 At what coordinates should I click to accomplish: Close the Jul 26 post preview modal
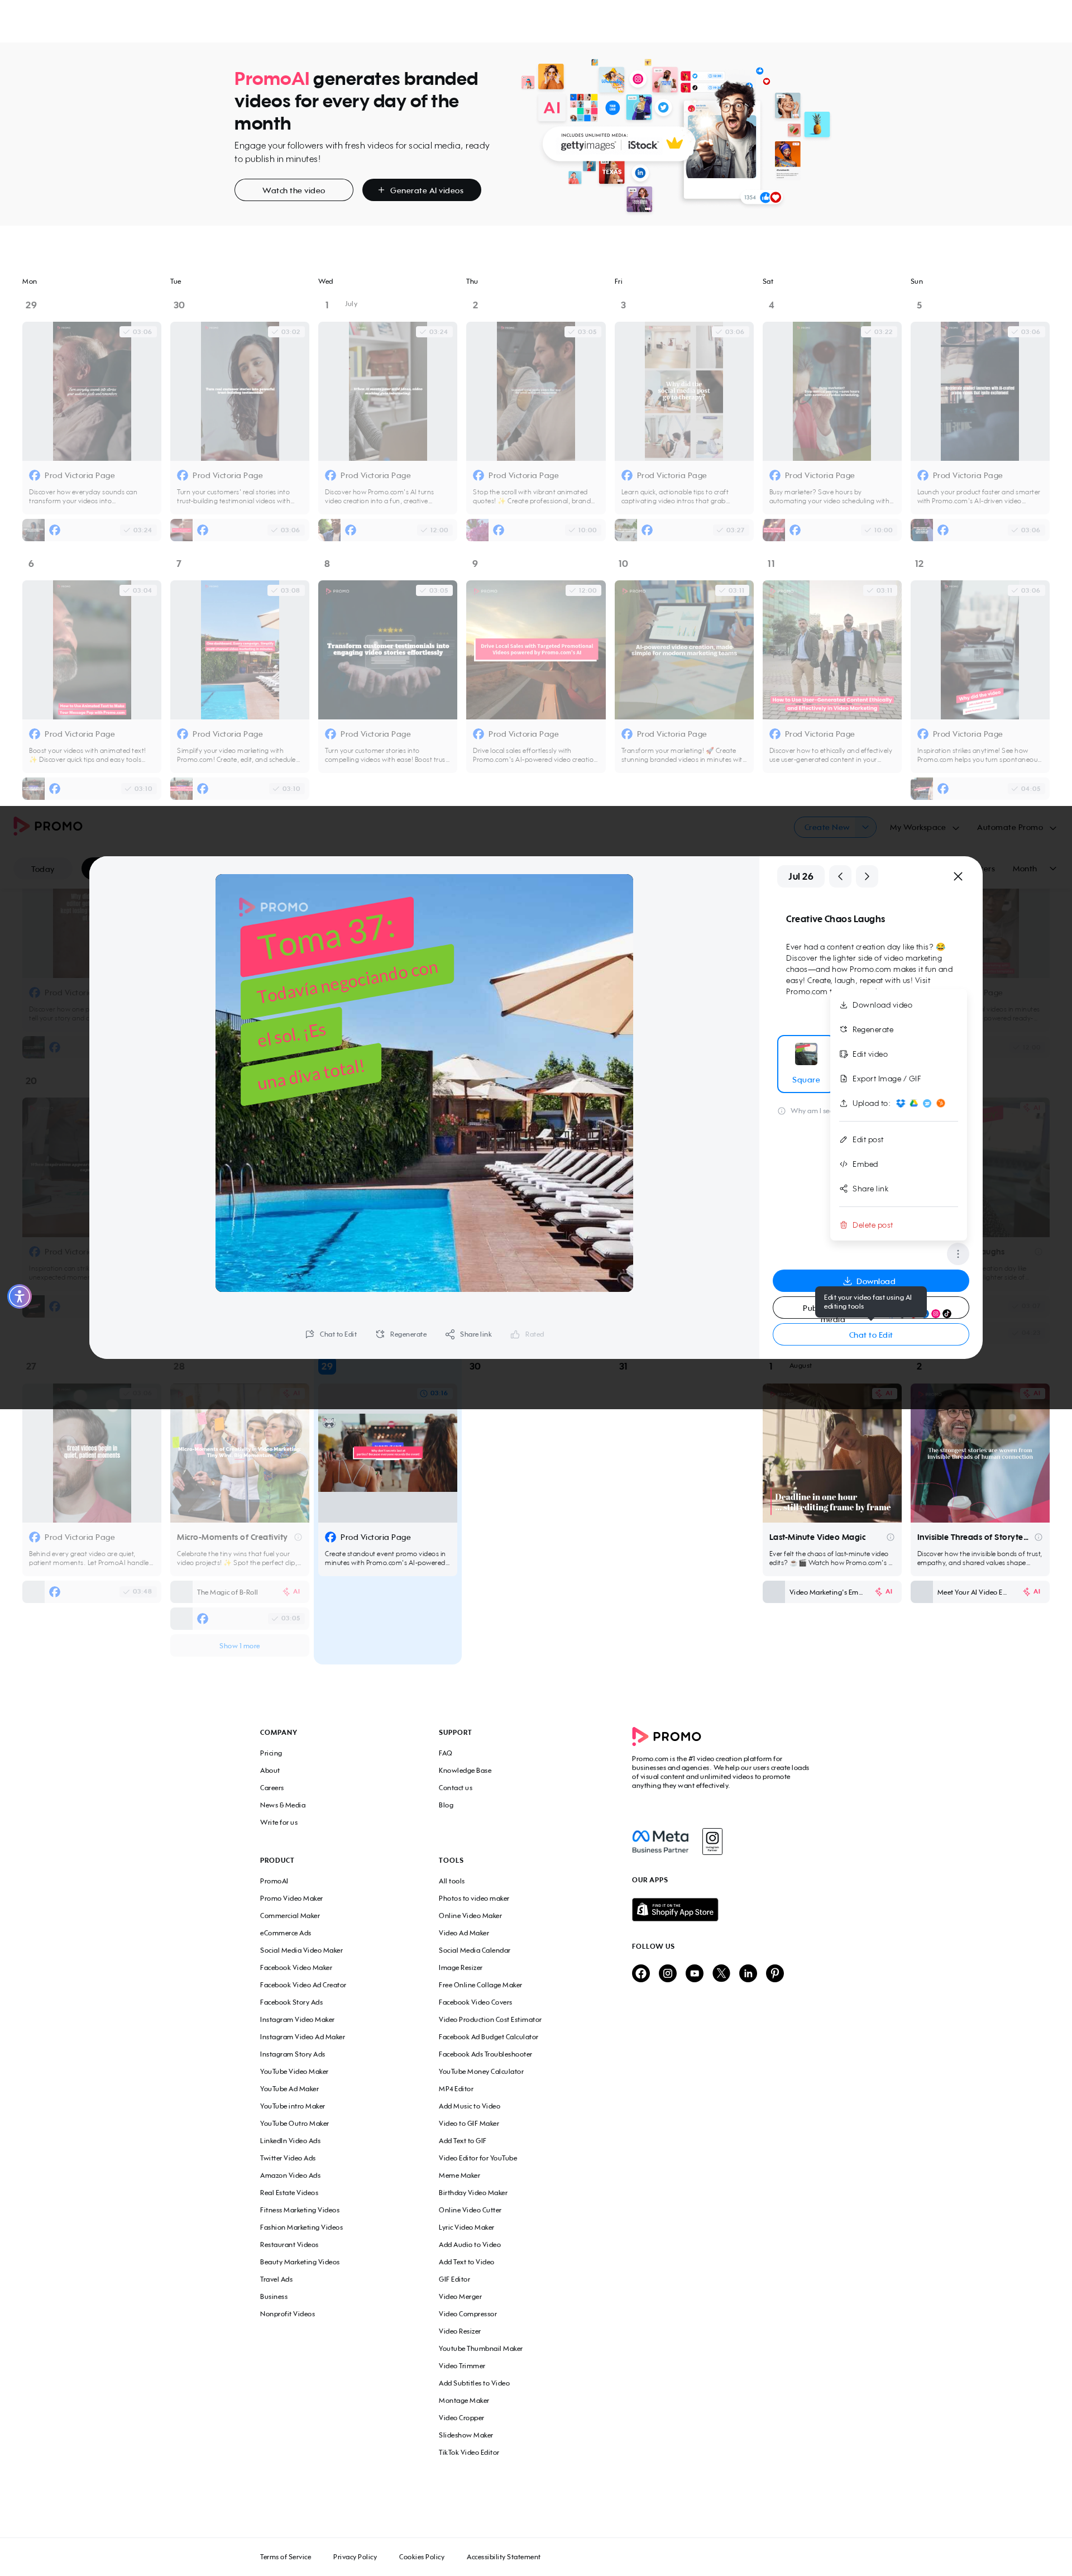click(957, 876)
